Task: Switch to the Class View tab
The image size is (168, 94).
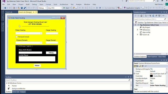Action: 162,57
